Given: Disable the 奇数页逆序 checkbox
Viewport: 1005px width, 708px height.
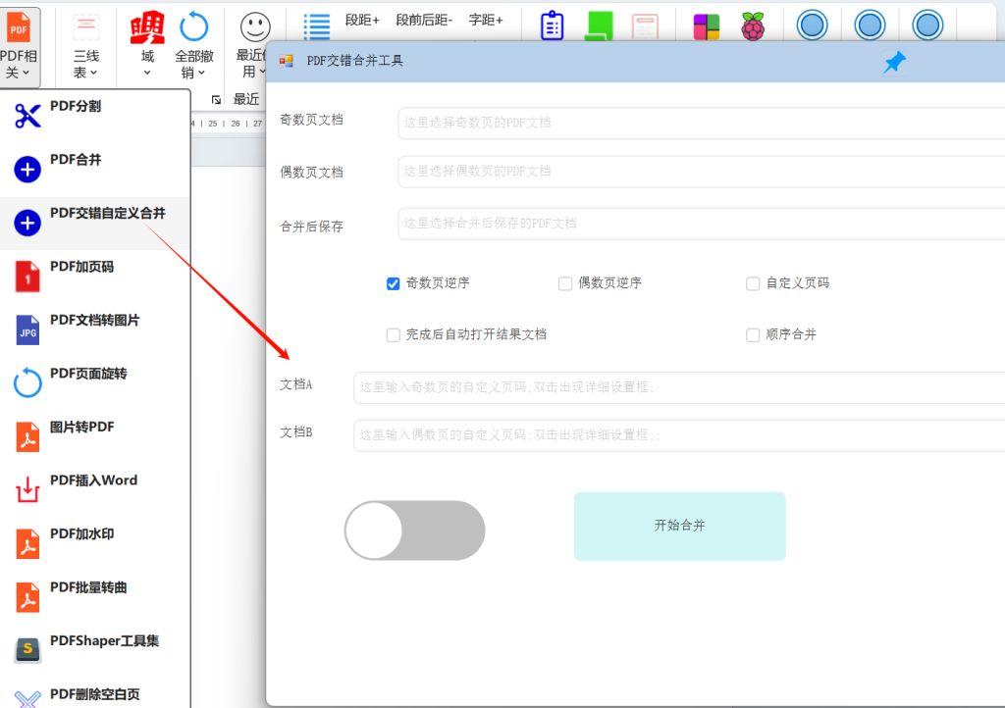Looking at the screenshot, I should pos(393,283).
